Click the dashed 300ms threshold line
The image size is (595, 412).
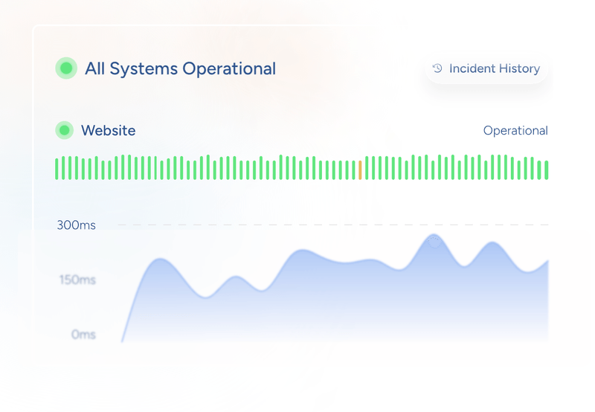335,225
